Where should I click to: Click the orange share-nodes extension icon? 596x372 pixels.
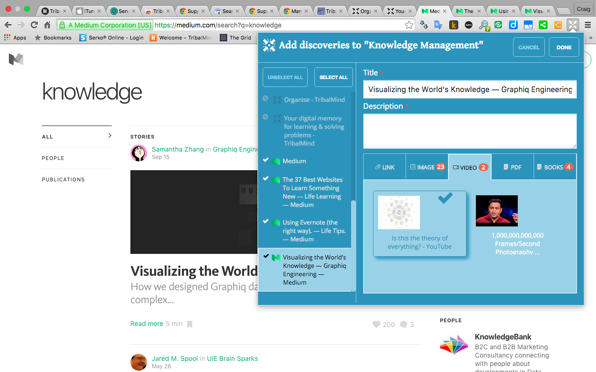[558, 25]
